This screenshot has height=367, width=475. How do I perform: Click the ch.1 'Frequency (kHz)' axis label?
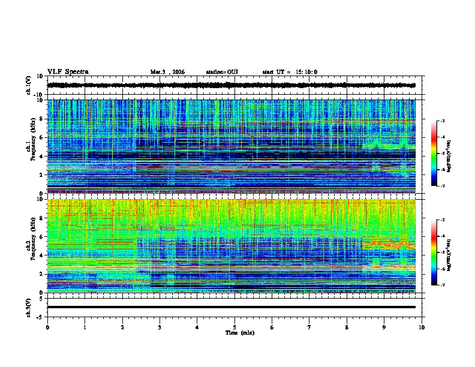point(33,139)
